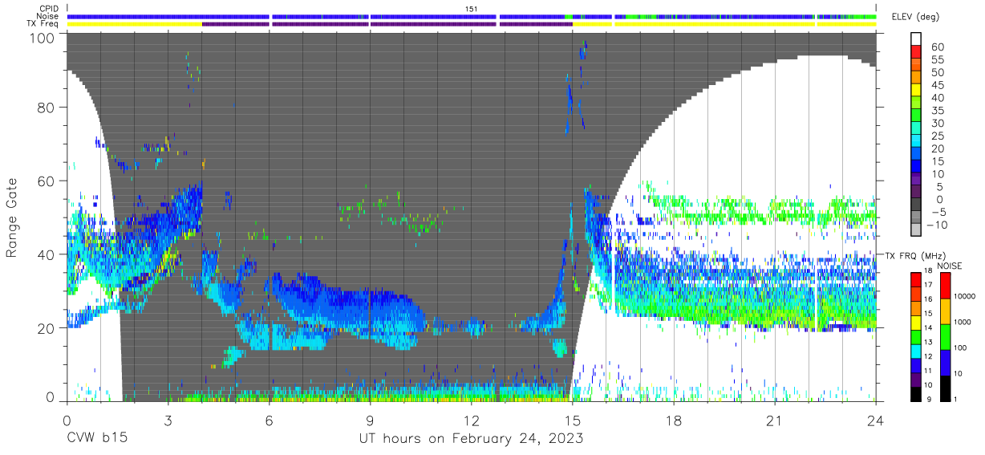Click the 18 tick on UT hours axis
The height and width of the screenshot is (455, 985).
[x=673, y=420]
